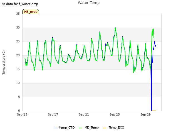Click the 15 y-axis tick label
178x133 pixels.
(x=18, y=69)
